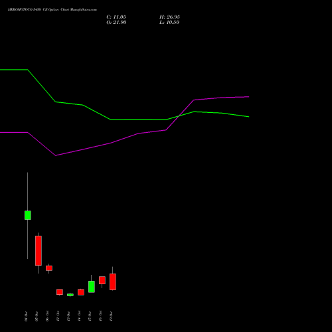Screen dimensions: 332x332
Task: Select the low value L: 10.50
Action: [169, 23]
